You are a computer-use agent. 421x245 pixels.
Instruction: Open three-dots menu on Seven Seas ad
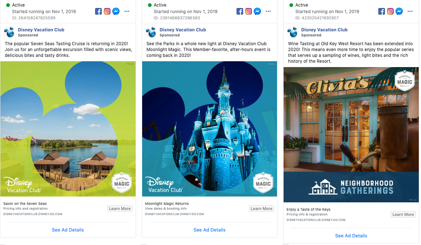[127, 12]
